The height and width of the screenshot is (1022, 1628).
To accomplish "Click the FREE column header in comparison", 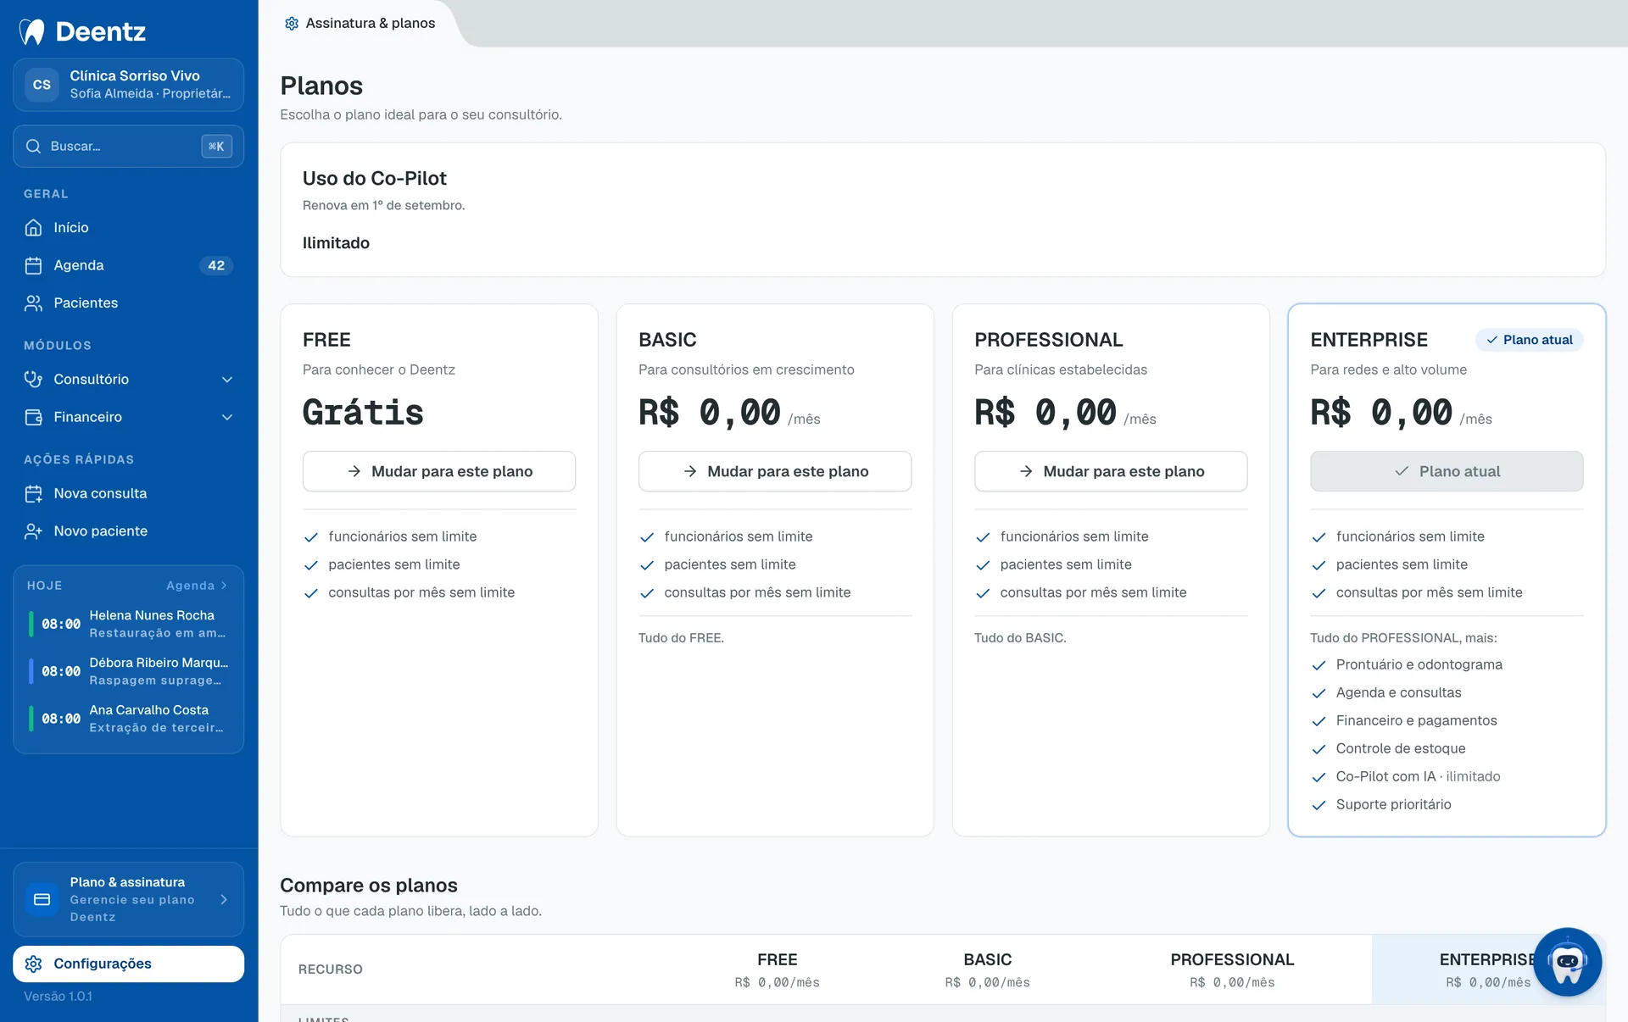I will click(x=777, y=969).
